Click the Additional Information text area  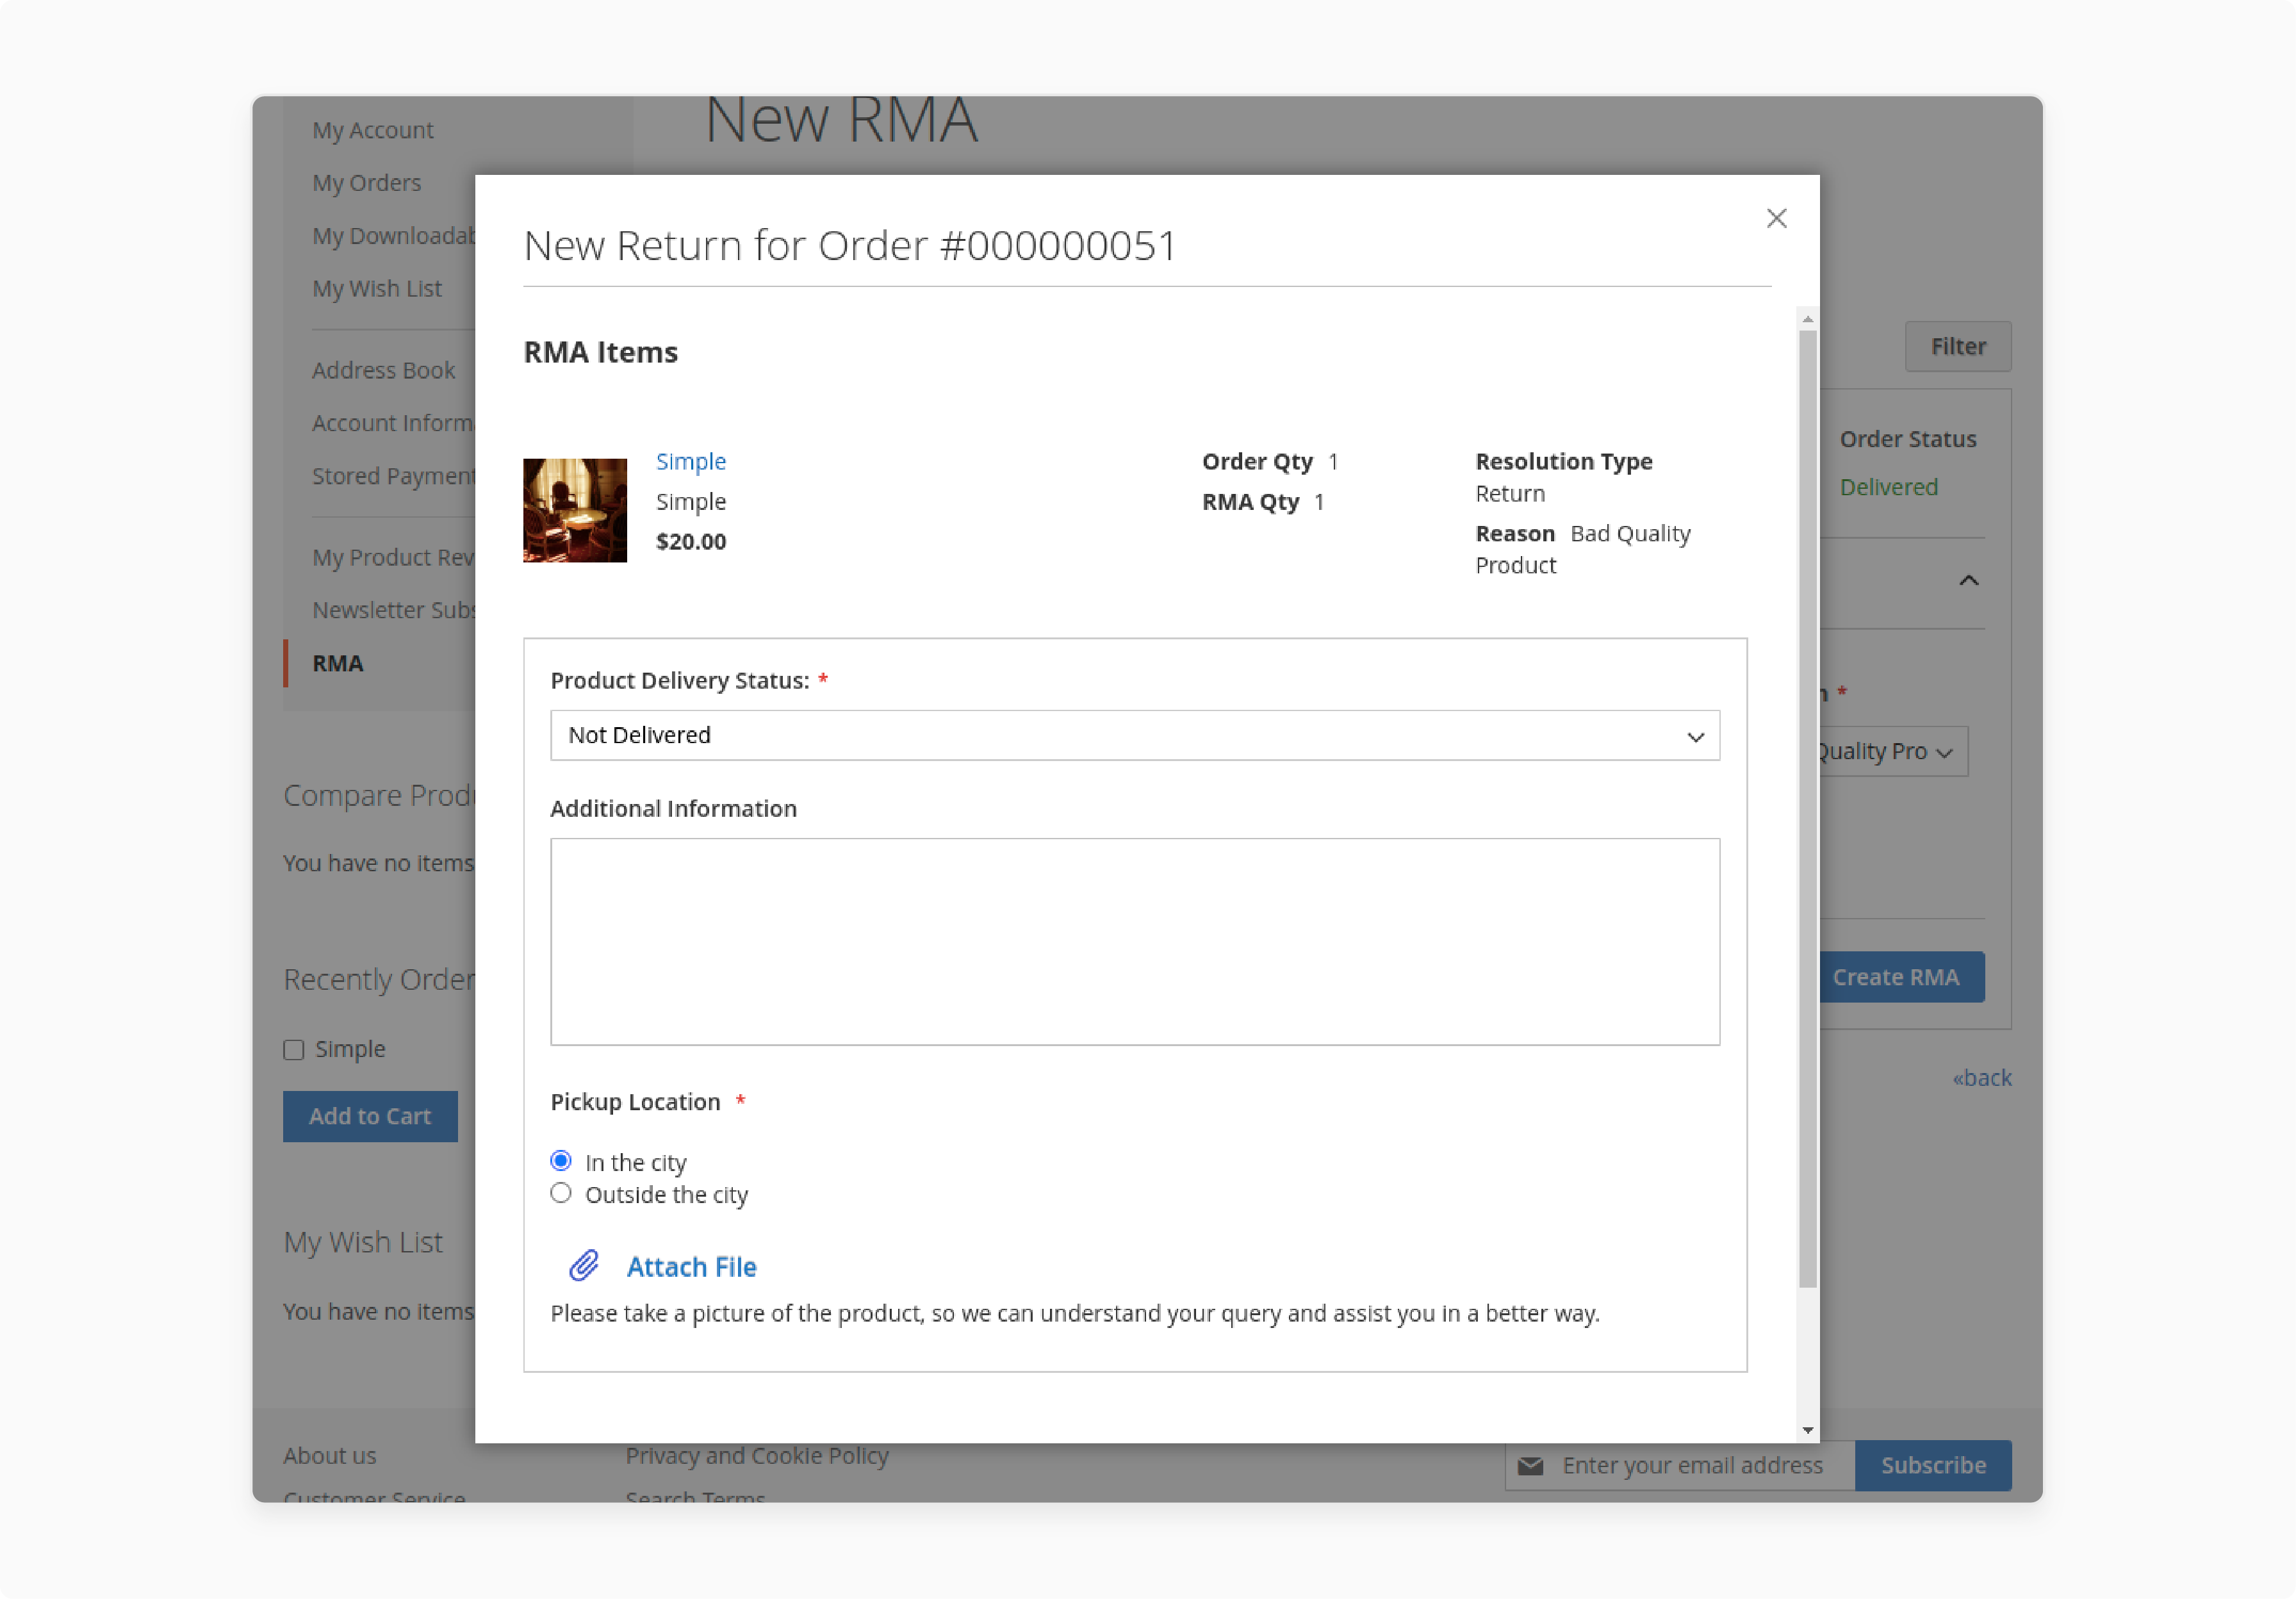[1135, 942]
